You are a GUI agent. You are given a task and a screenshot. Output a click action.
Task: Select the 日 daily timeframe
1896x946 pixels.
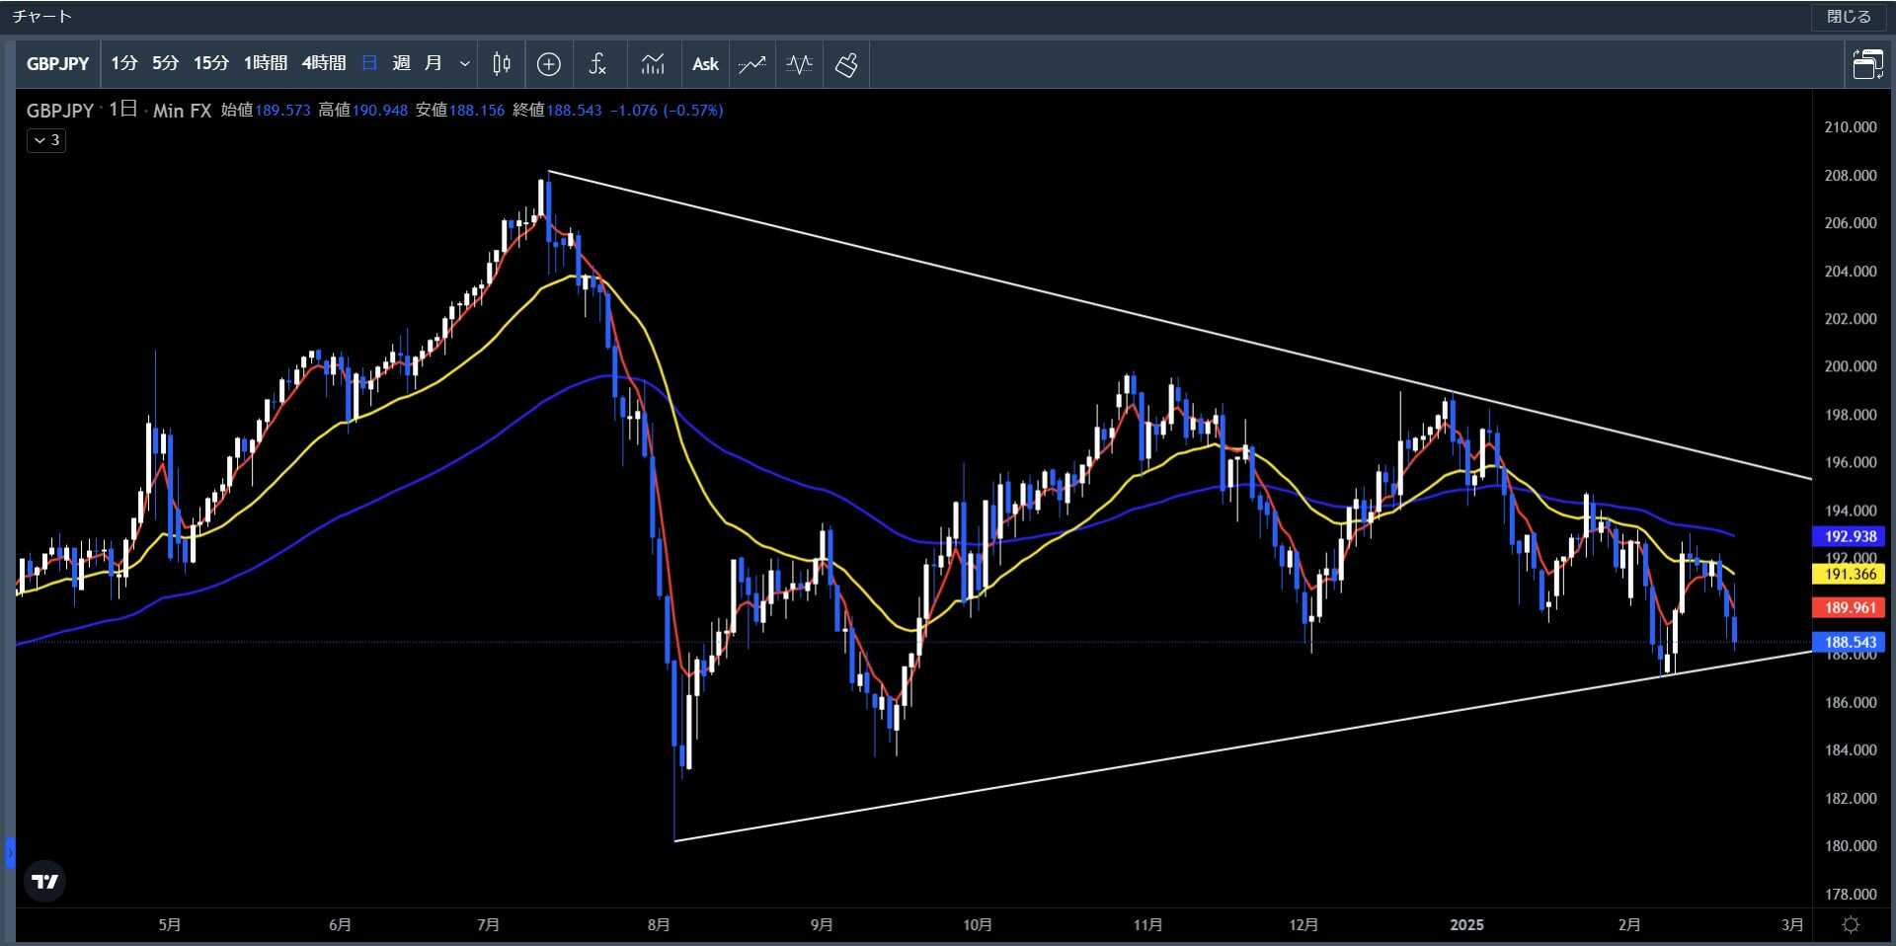coord(369,64)
